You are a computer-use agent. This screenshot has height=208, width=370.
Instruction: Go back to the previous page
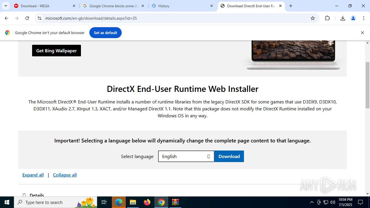[x=6, y=18]
